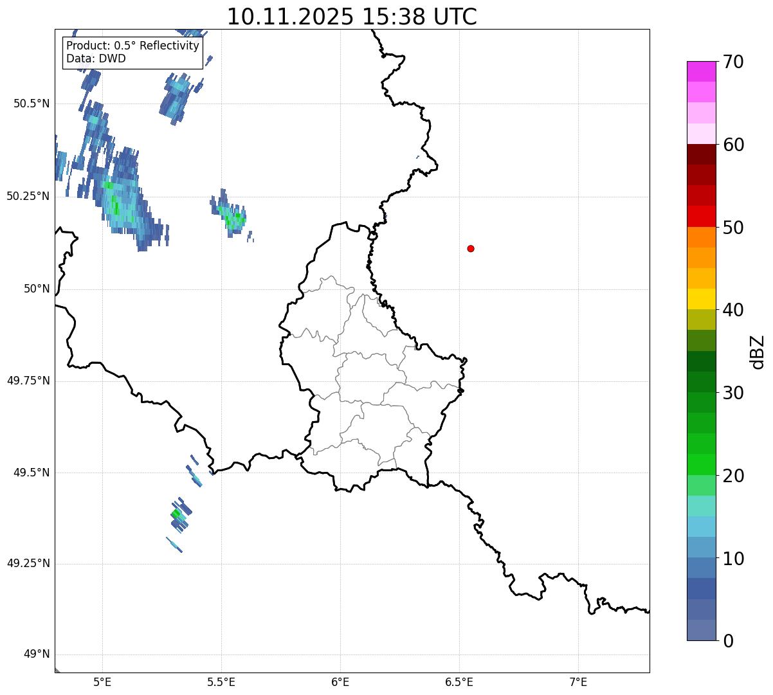Click the 50.25°N latitude label
The height and width of the screenshot is (695, 773).
click(28, 196)
